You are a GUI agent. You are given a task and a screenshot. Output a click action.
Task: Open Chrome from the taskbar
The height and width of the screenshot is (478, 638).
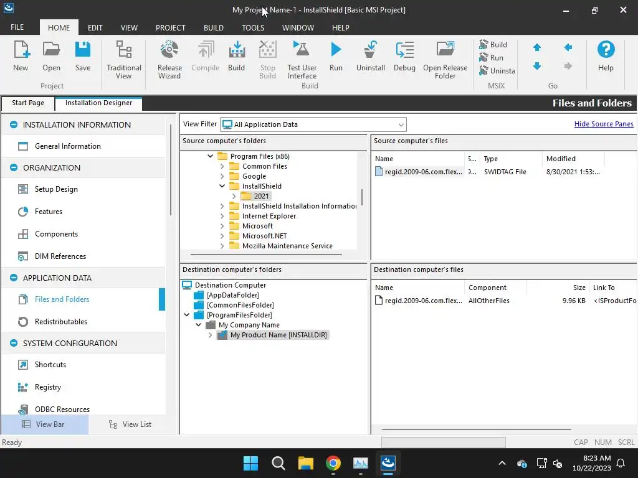[333, 463]
